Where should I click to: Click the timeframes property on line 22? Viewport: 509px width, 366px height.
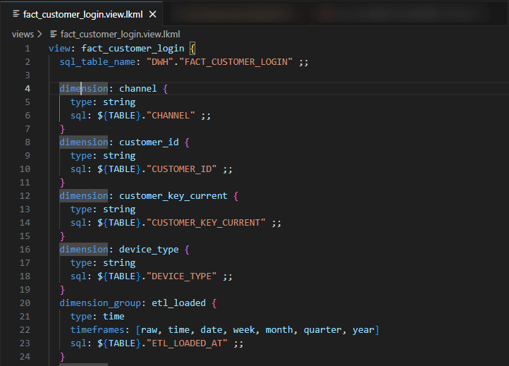point(97,330)
